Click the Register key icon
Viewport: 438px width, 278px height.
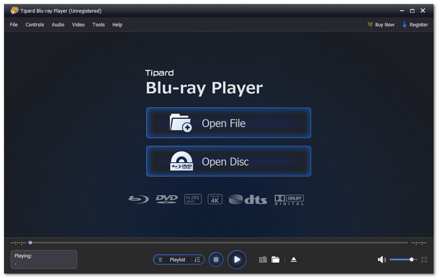click(404, 24)
